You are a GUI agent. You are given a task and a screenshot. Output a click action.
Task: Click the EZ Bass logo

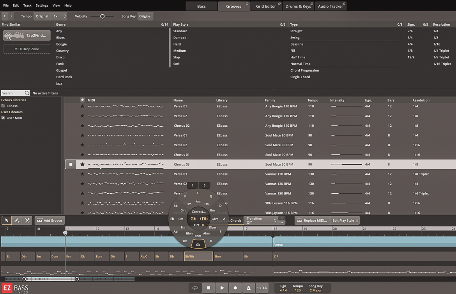pyautogui.click(x=15, y=288)
